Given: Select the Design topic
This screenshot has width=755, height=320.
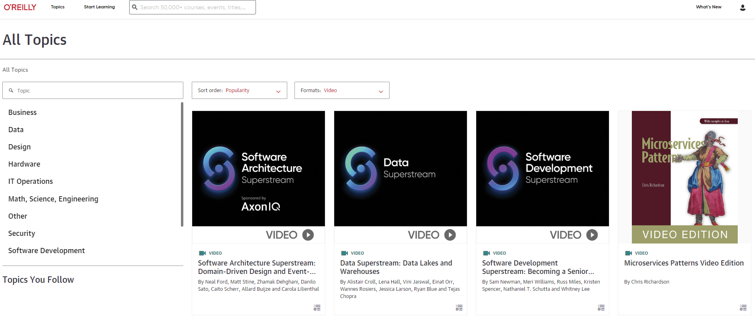Looking at the screenshot, I should (20, 147).
